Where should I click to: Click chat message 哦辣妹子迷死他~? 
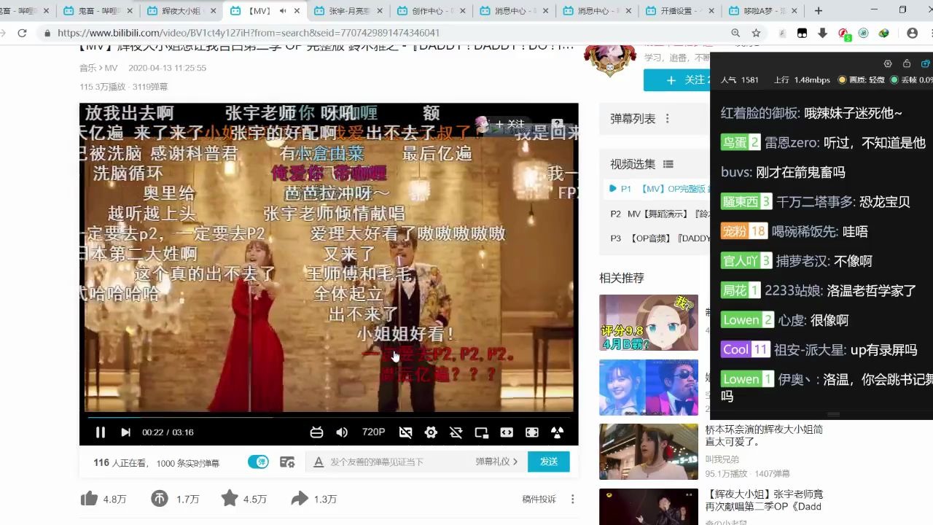click(853, 113)
